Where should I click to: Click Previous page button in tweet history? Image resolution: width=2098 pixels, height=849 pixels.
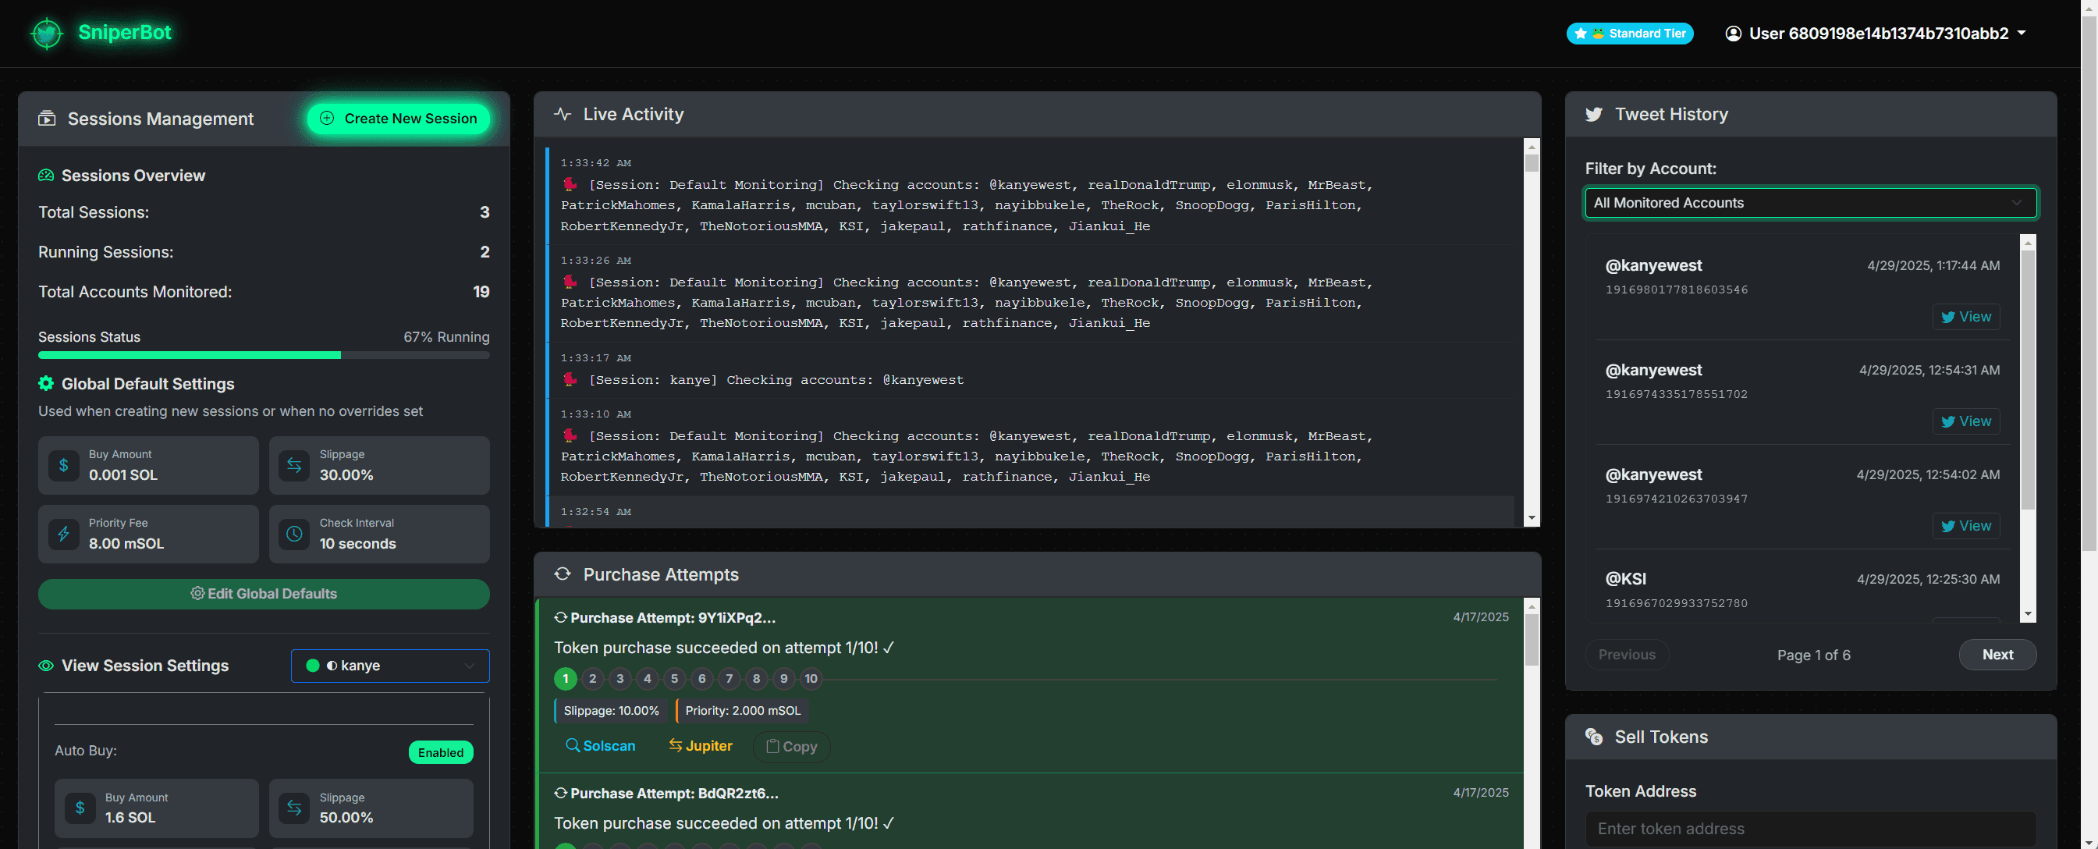coord(1627,656)
